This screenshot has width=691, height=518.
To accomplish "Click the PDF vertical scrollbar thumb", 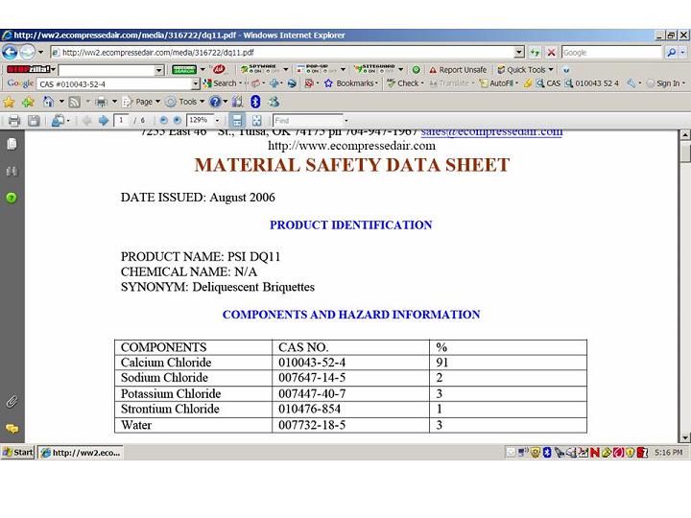I will point(685,153).
